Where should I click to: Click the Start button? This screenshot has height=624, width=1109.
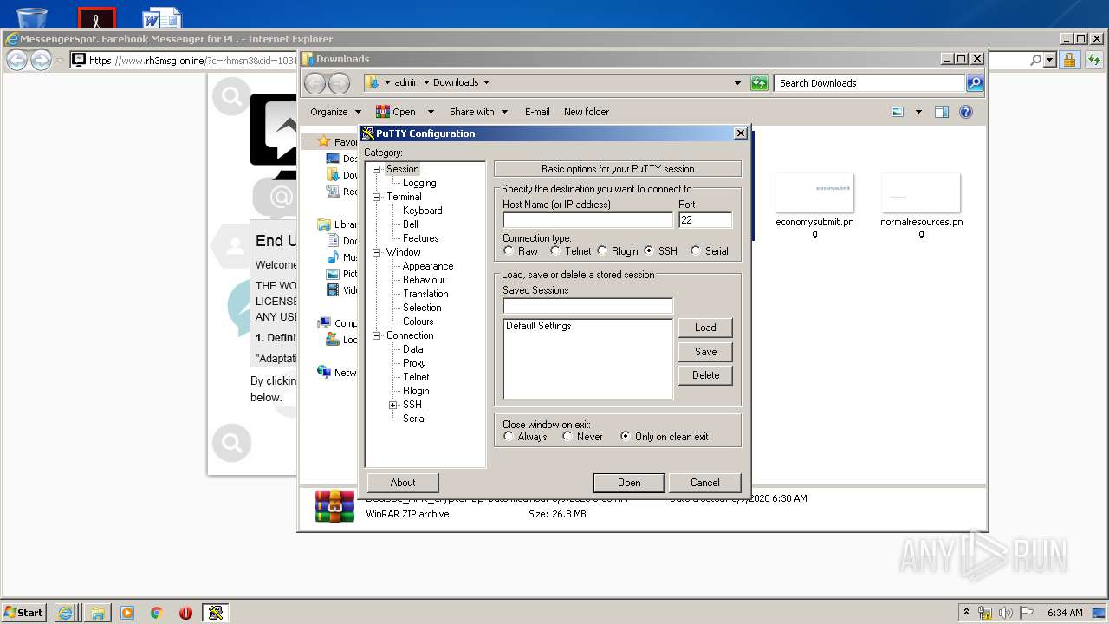24,612
